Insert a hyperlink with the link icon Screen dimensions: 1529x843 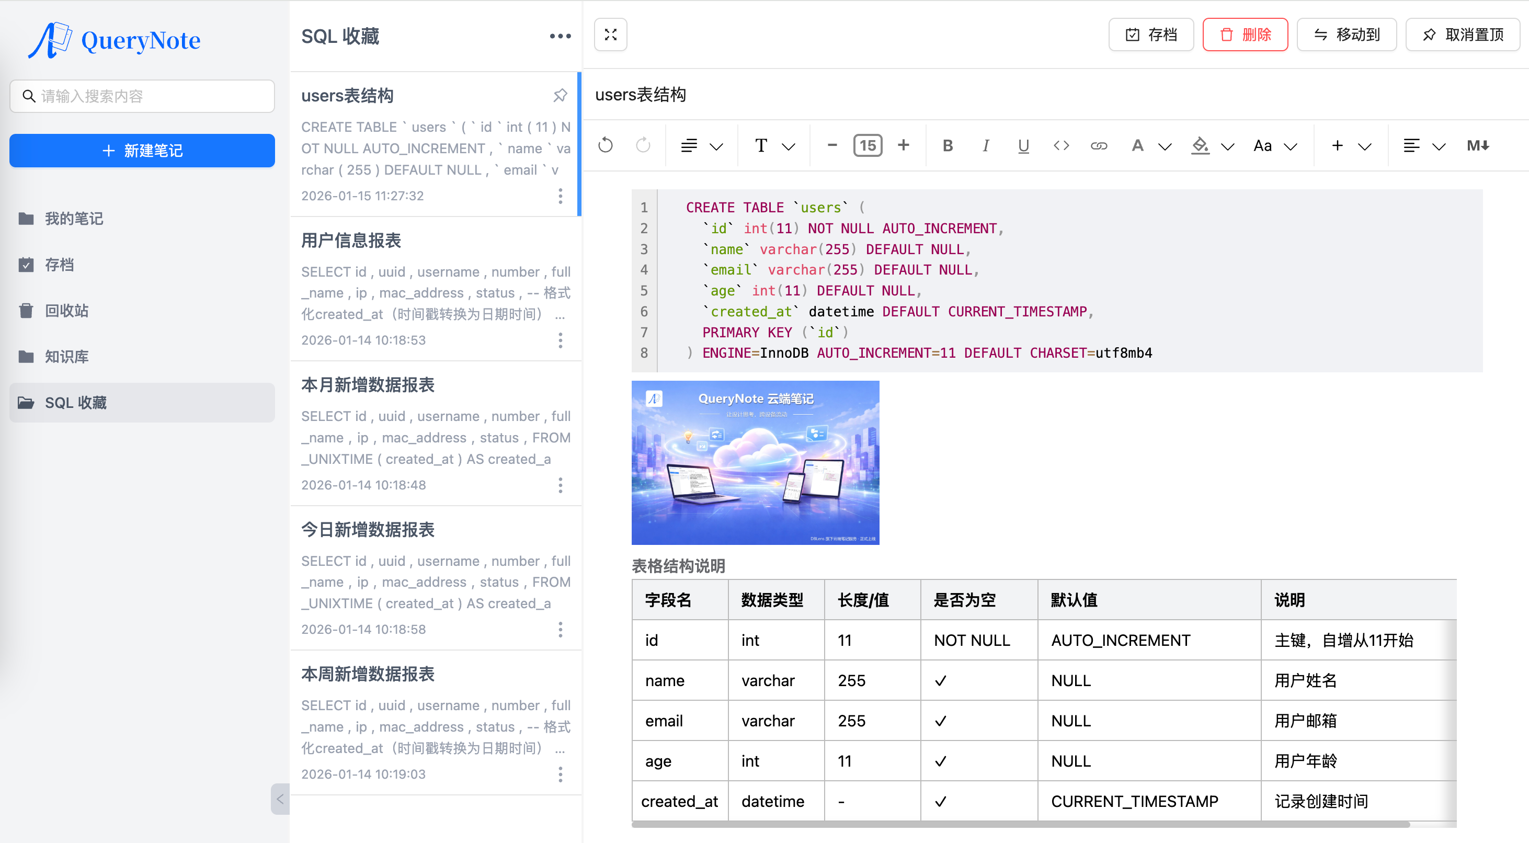[1099, 145]
